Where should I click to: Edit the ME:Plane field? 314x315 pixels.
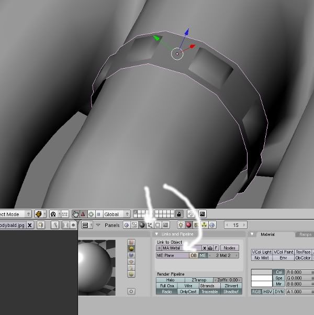pyautogui.click(x=173, y=256)
